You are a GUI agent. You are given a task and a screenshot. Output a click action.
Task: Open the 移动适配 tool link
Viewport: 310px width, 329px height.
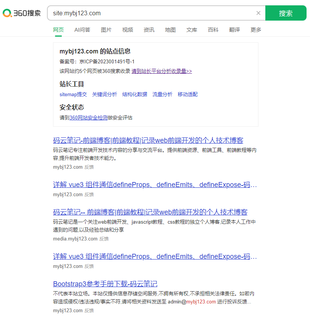[x=187, y=94]
